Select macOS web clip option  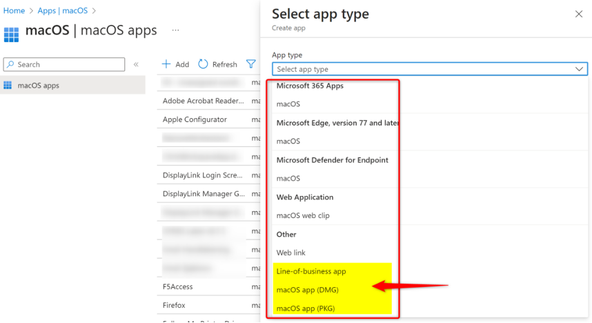tap(303, 215)
